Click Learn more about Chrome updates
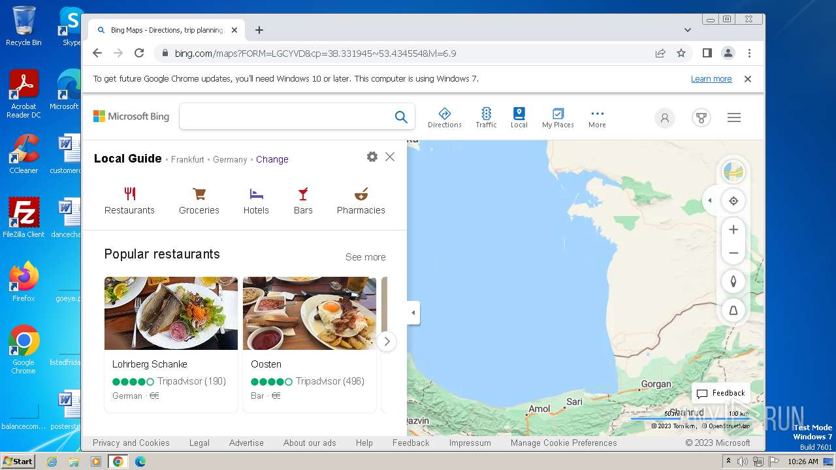This screenshot has width=836, height=470. 711,79
